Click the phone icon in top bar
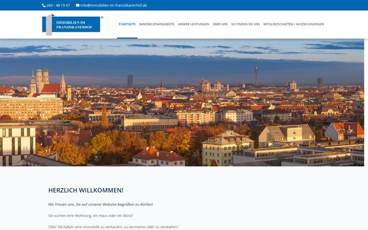 click(44, 6)
